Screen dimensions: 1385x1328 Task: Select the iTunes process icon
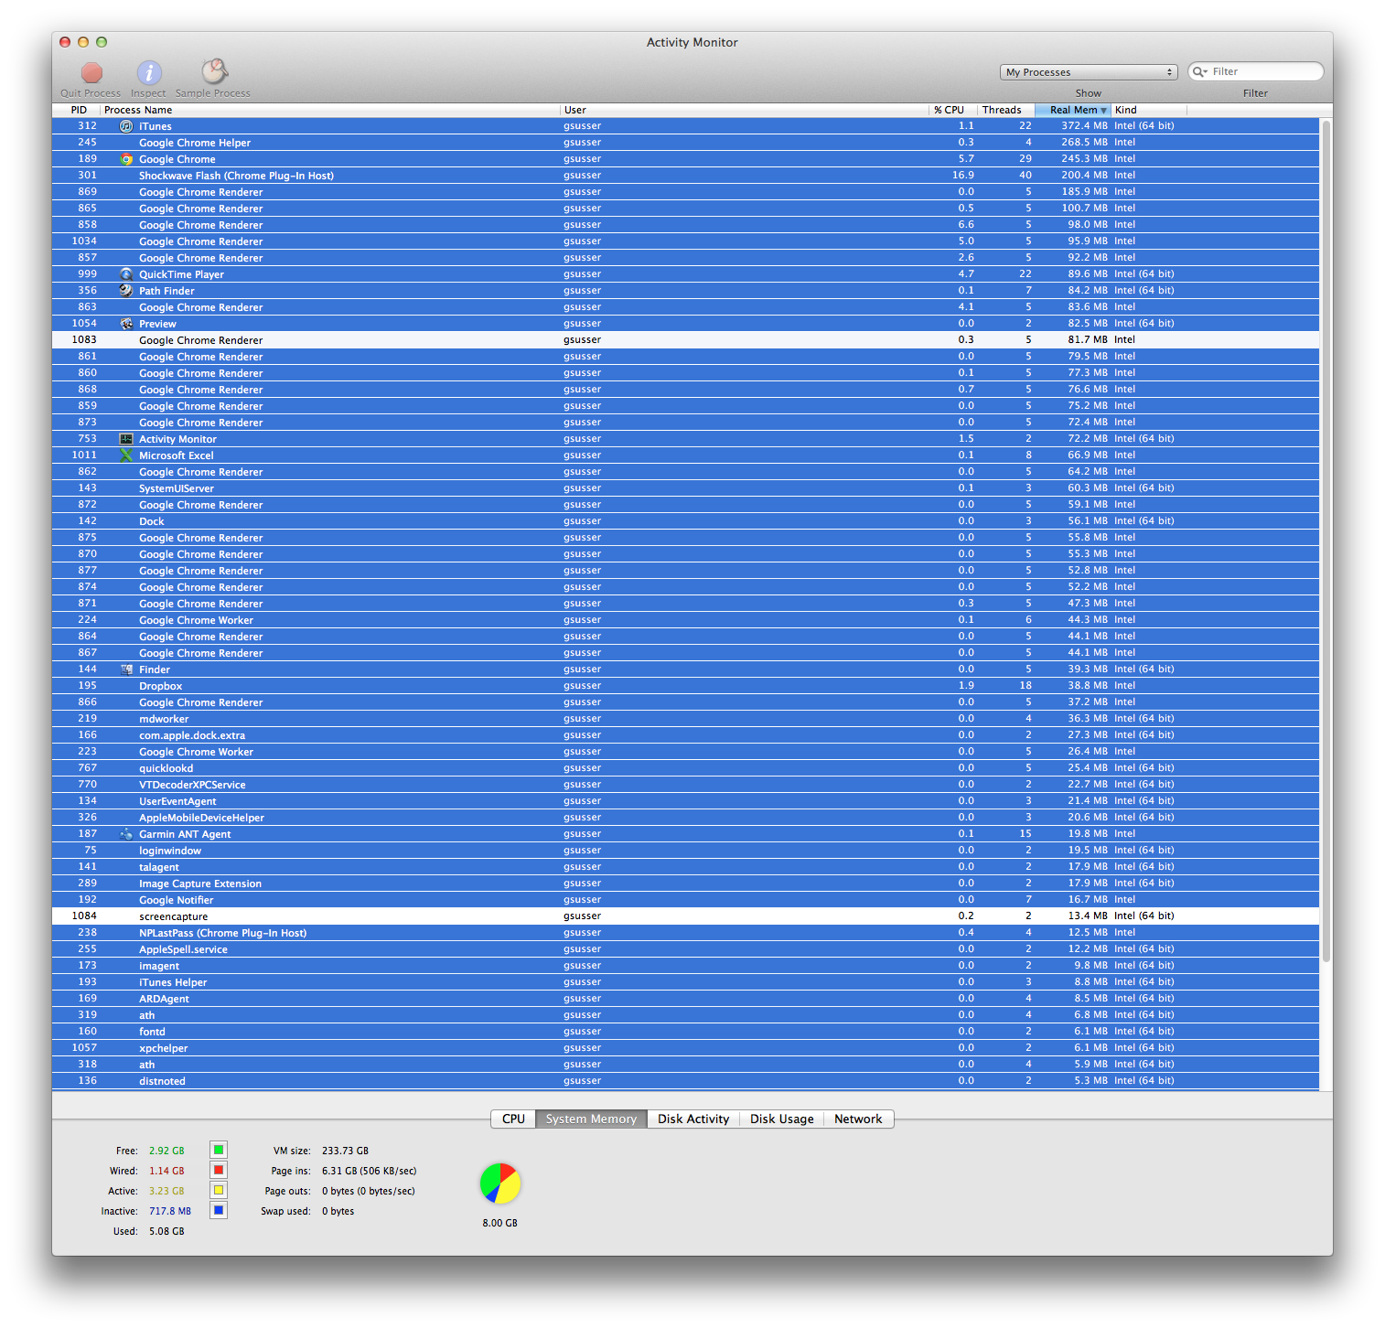tap(126, 126)
